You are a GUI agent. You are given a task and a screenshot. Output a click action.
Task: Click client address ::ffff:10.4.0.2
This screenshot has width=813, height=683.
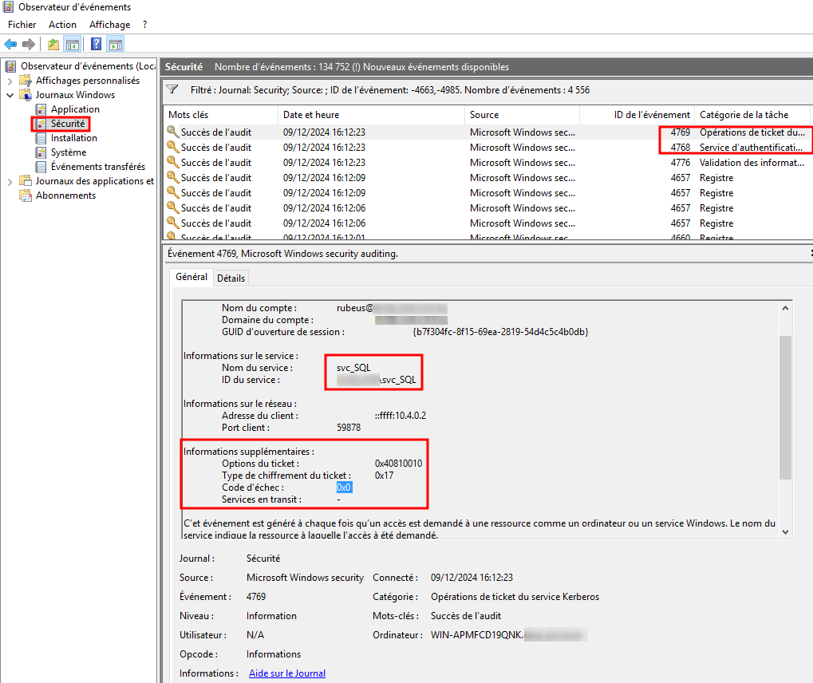click(401, 416)
